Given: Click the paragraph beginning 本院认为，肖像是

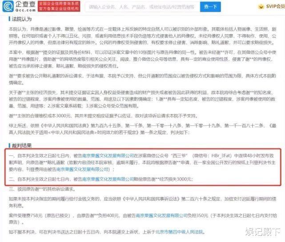Looking at the screenshot, I should 142,36.
